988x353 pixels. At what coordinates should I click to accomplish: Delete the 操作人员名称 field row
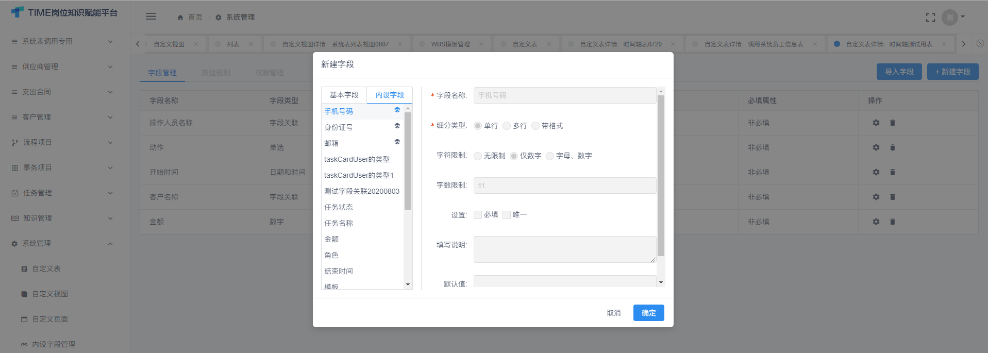[893, 123]
